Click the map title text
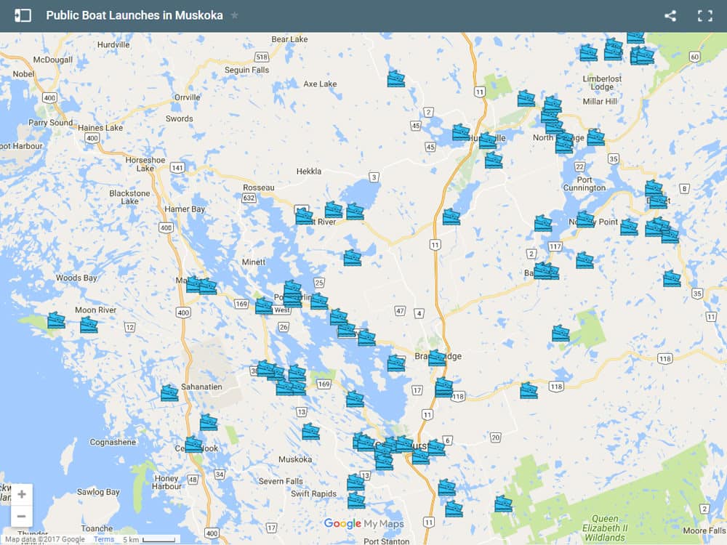The height and width of the screenshot is (545, 727). pyautogui.click(x=134, y=15)
